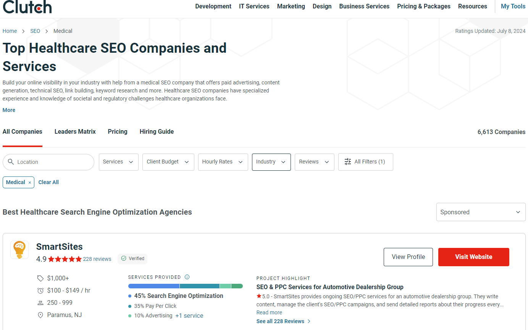Open SmartSites company name link
The height and width of the screenshot is (330, 528).
click(60, 247)
